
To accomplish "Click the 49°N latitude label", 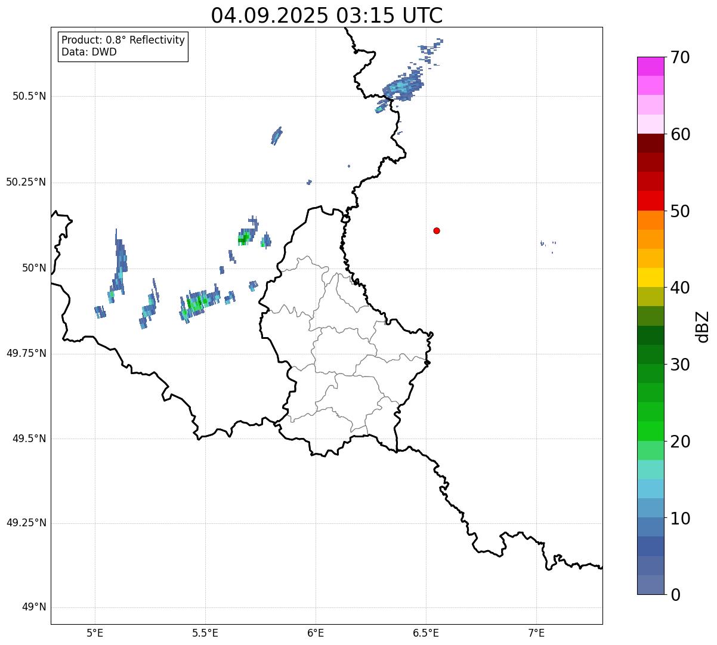I will tap(34, 607).
